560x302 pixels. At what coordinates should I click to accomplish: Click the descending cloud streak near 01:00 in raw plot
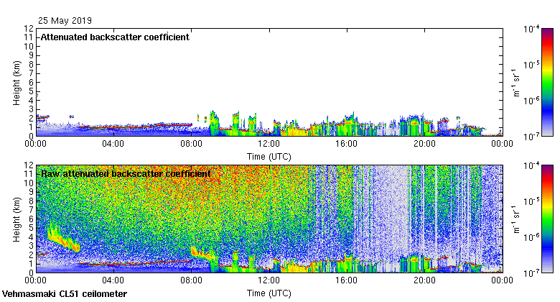click(x=62, y=239)
